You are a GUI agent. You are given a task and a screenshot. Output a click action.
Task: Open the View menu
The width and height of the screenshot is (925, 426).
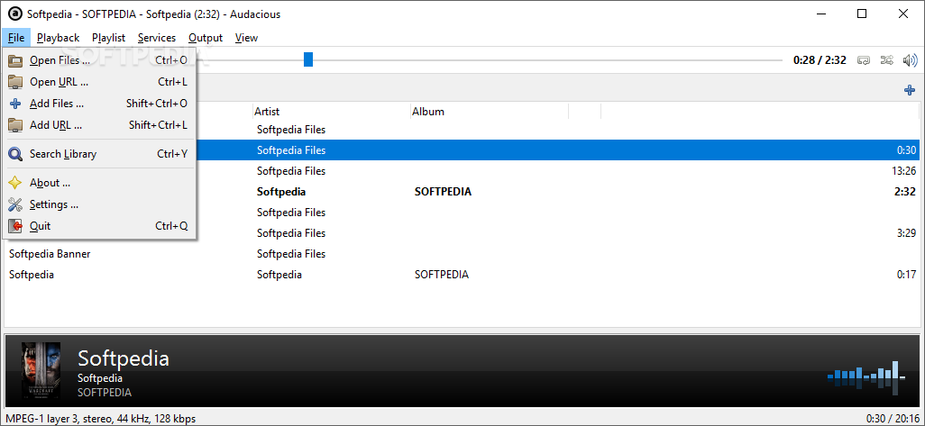click(246, 38)
